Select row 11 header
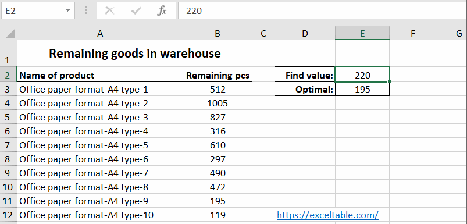 pyautogui.click(x=8, y=201)
